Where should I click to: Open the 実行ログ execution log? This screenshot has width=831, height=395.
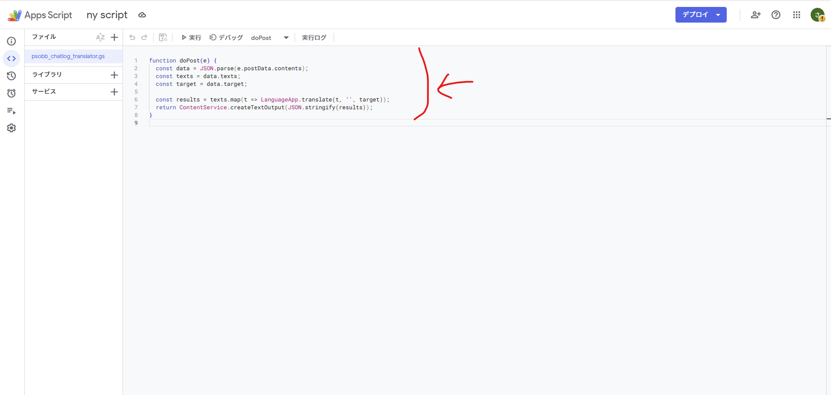click(x=314, y=38)
